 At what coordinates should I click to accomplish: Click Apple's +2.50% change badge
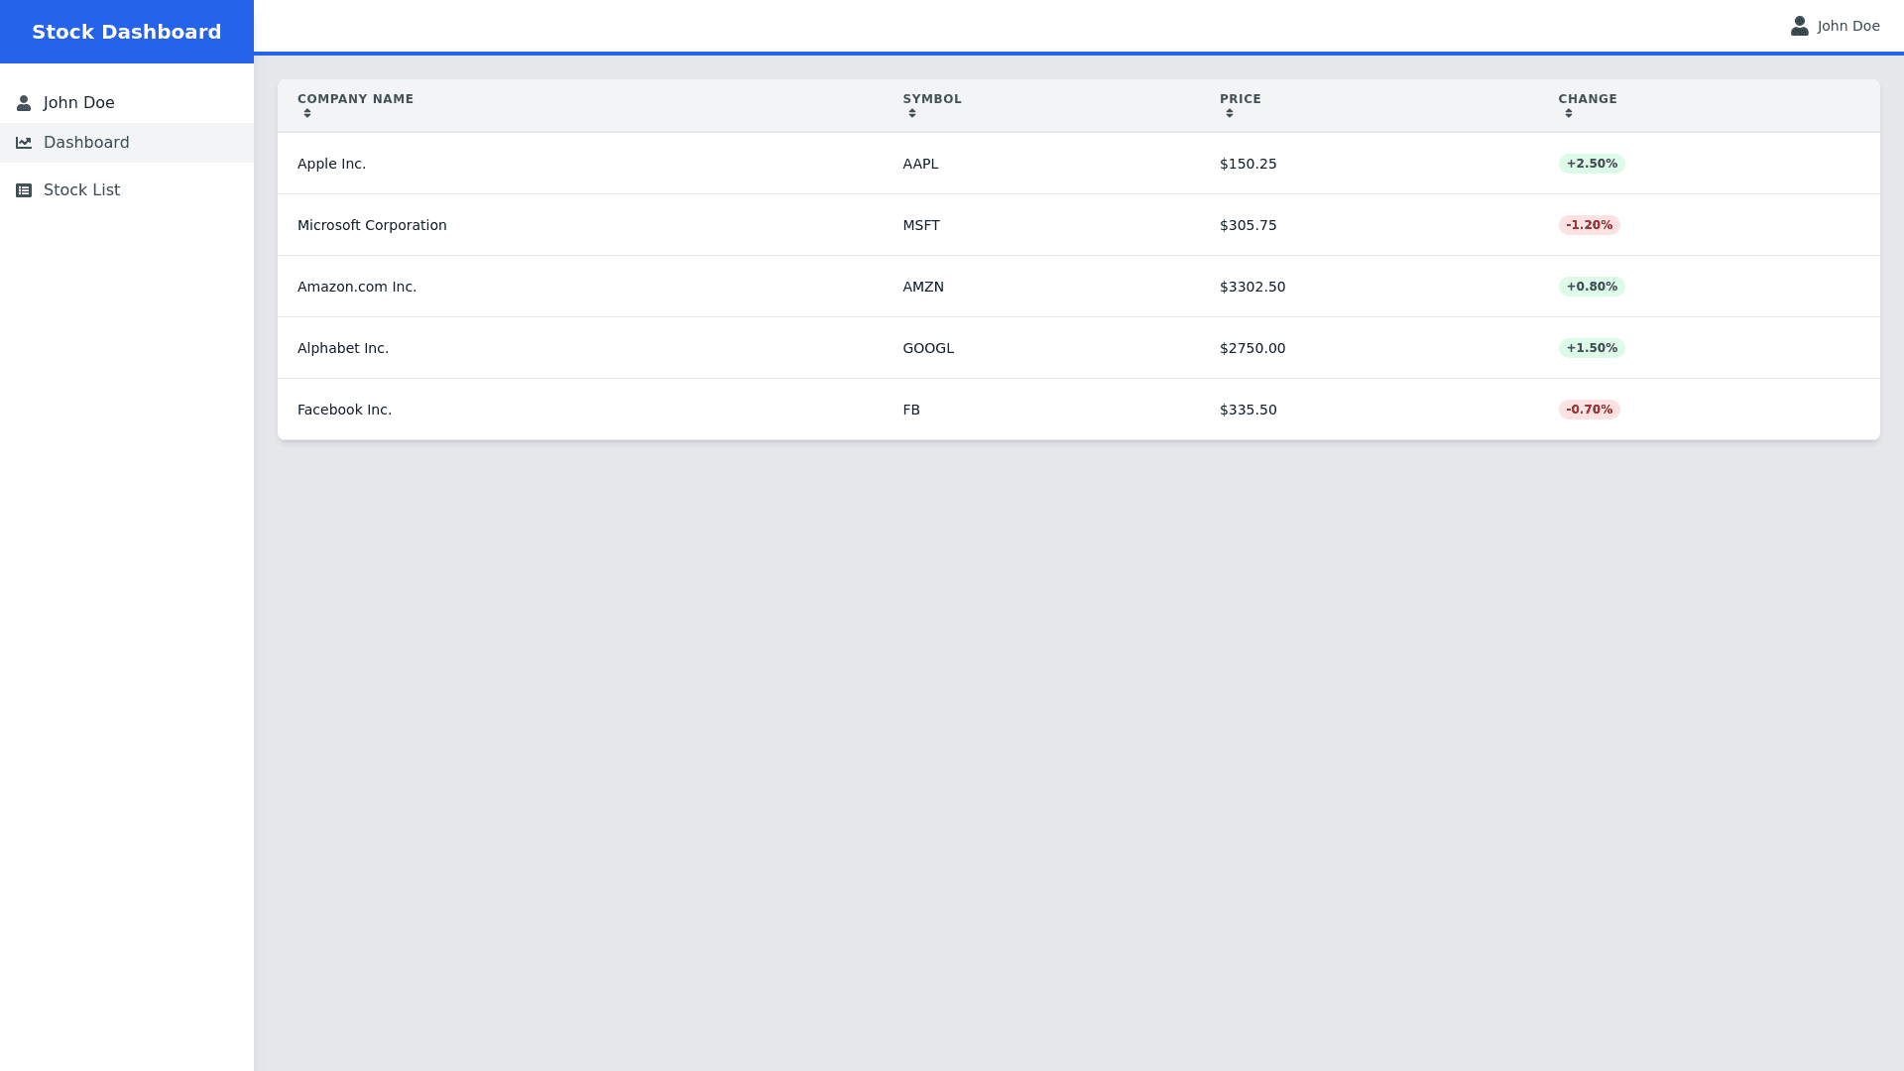pyautogui.click(x=1592, y=164)
